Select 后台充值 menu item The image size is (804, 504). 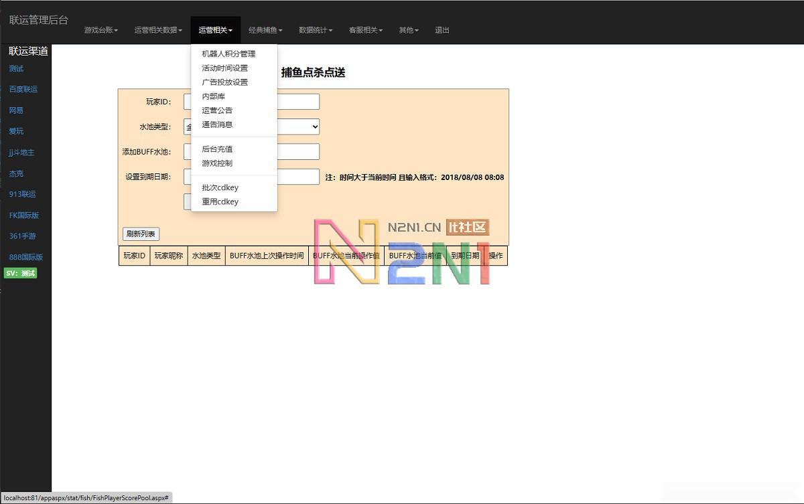coord(217,149)
